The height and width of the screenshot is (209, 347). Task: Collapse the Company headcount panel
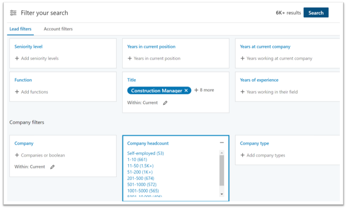coord(222,143)
